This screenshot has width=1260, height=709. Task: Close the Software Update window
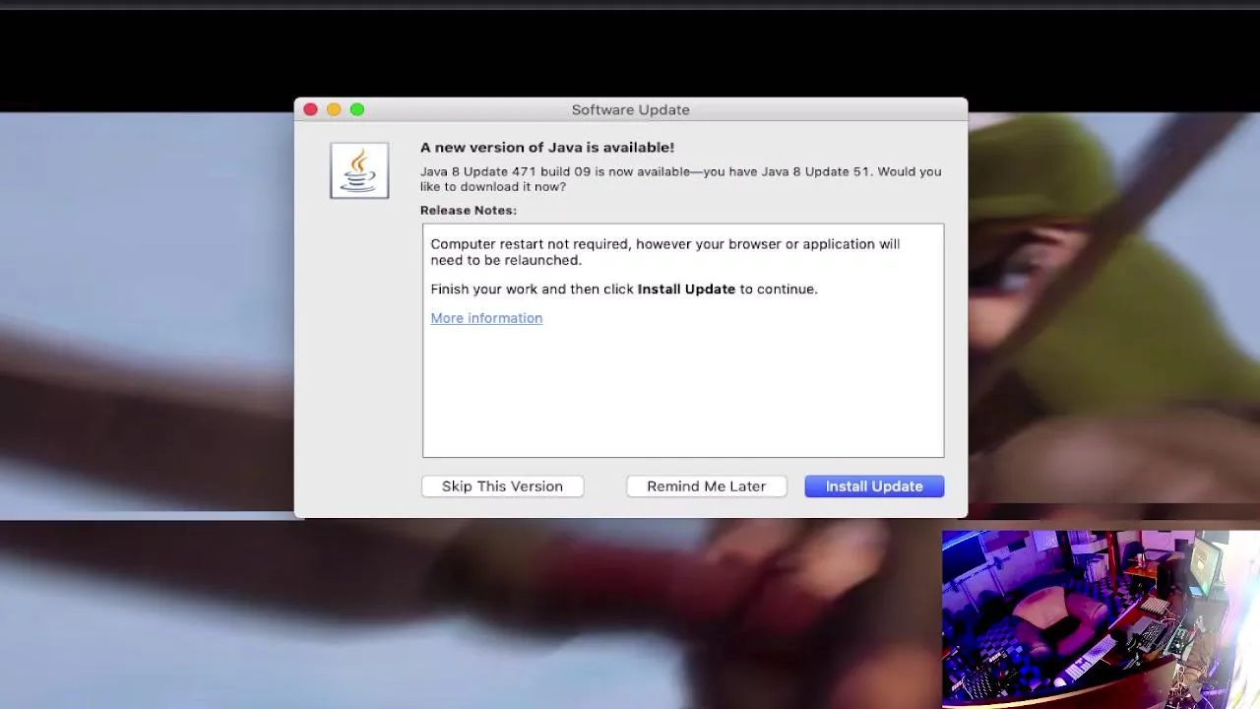tap(311, 109)
